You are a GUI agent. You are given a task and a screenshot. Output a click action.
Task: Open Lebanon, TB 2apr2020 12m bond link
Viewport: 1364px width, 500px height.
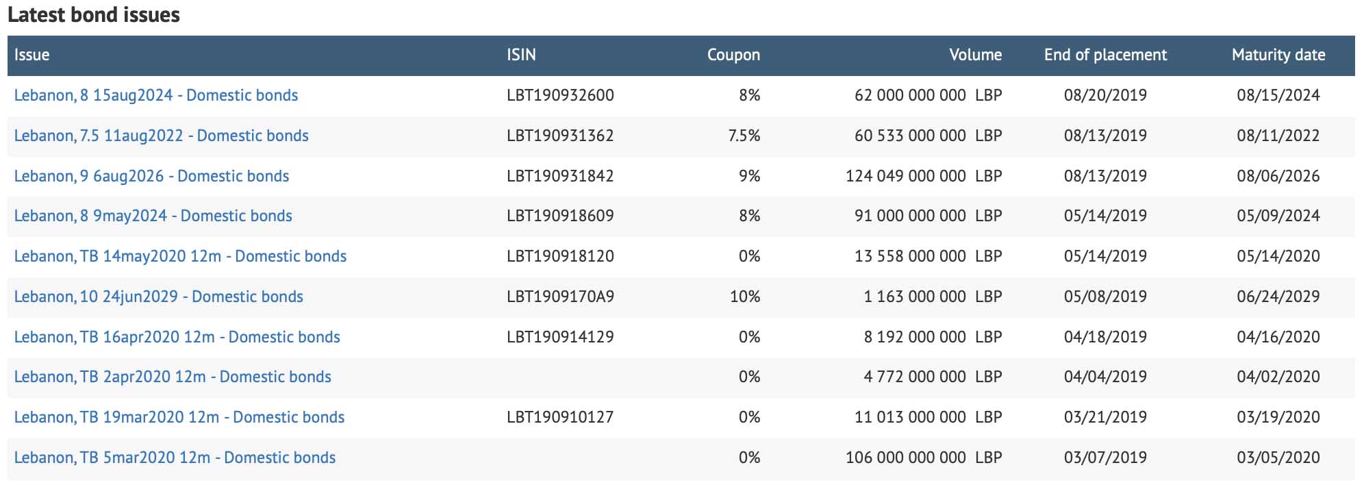click(173, 377)
